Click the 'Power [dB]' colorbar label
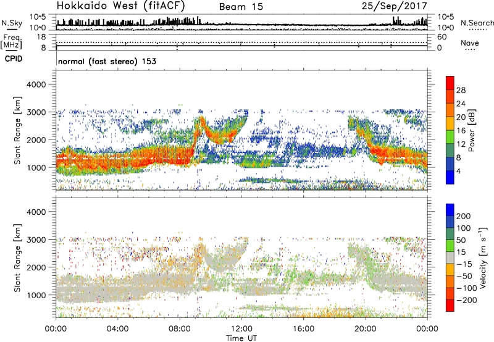 (471, 130)
